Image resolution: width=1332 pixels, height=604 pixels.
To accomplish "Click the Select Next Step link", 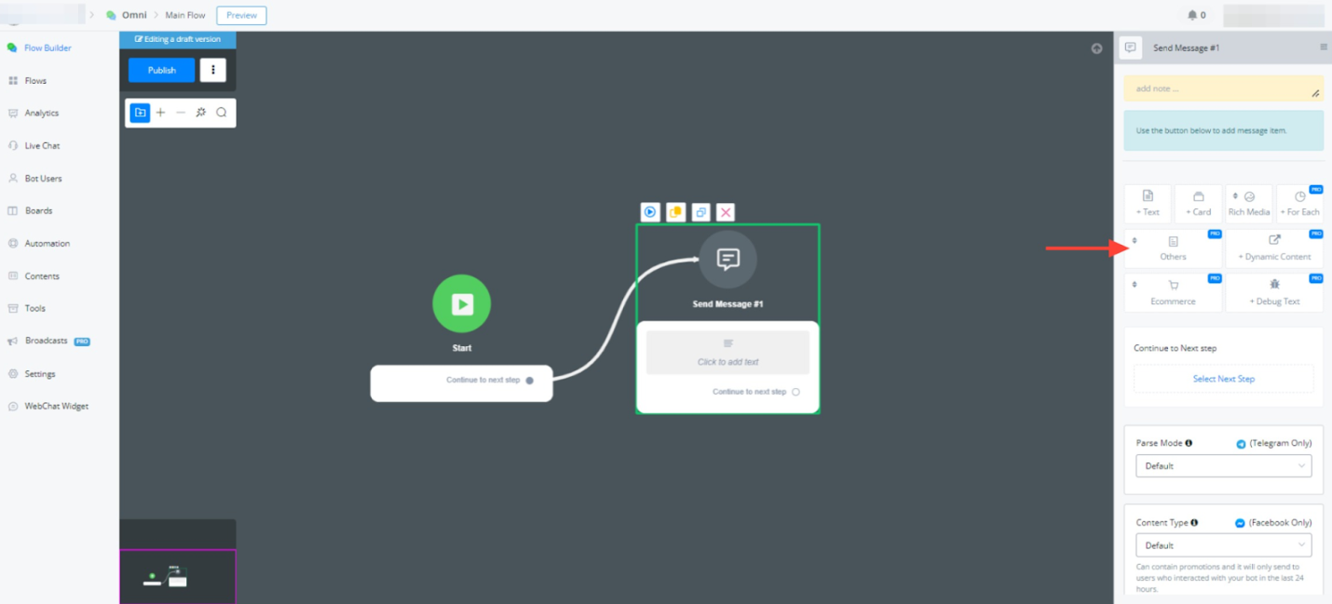I will coord(1223,379).
